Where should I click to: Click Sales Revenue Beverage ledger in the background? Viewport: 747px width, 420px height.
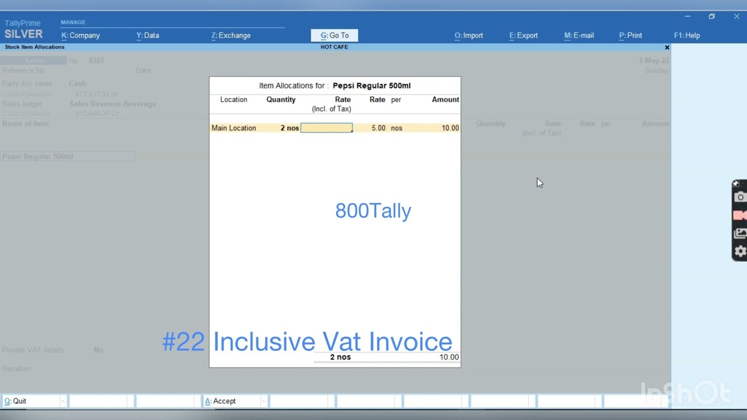tap(113, 104)
